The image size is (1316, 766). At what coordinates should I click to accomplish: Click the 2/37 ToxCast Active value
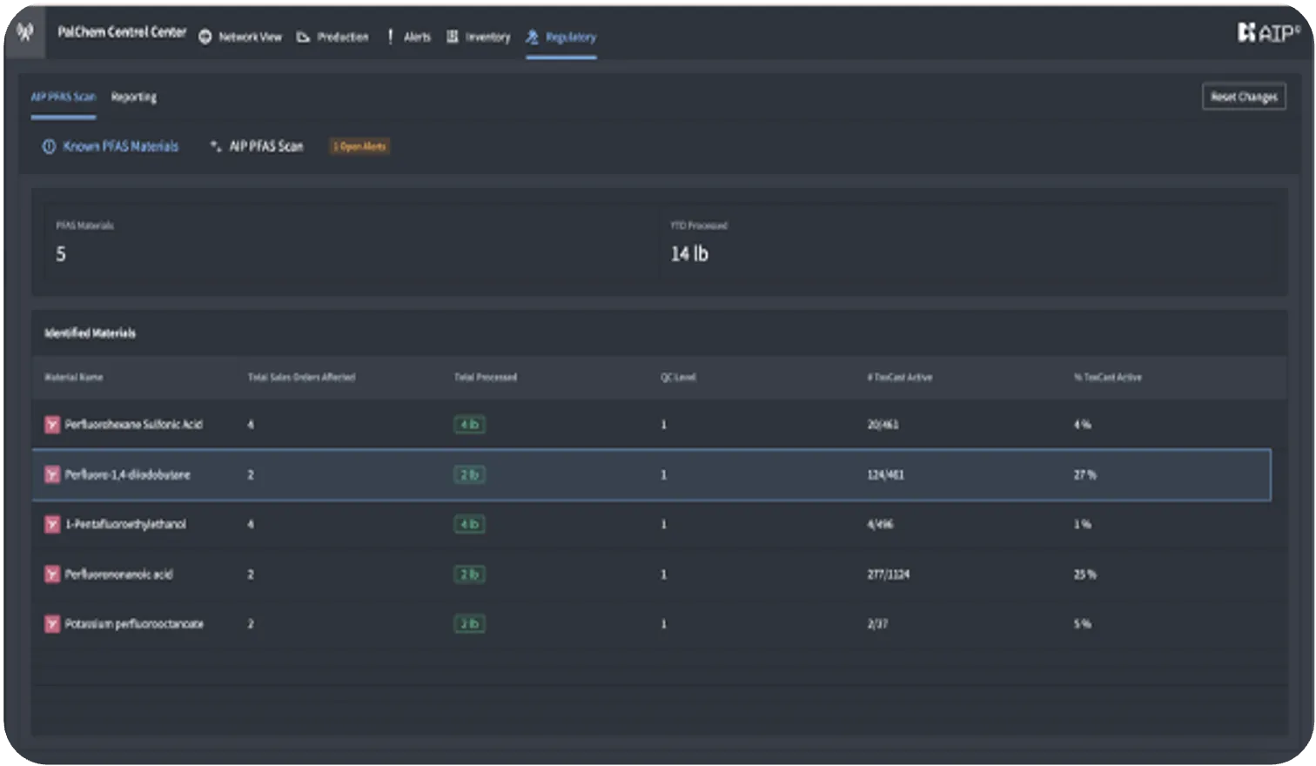pos(877,624)
